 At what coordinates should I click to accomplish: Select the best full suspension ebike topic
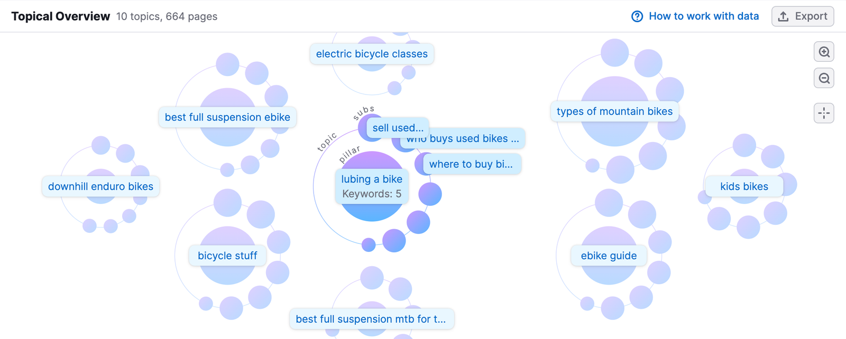pos(227,117)
